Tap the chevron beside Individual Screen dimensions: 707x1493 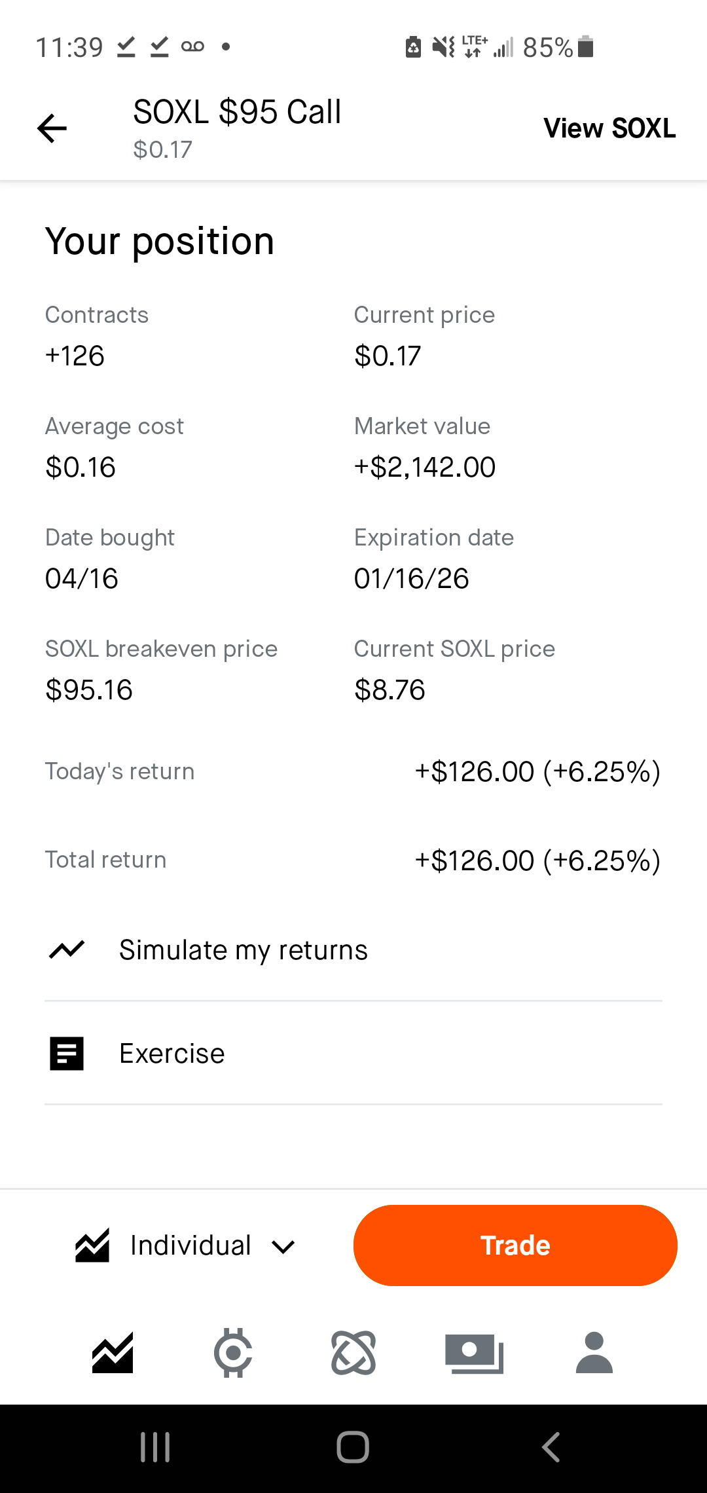click(x=283, y=1247)
